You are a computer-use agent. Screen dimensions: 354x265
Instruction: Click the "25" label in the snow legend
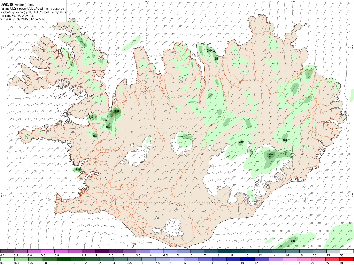[x=328, y=255]
